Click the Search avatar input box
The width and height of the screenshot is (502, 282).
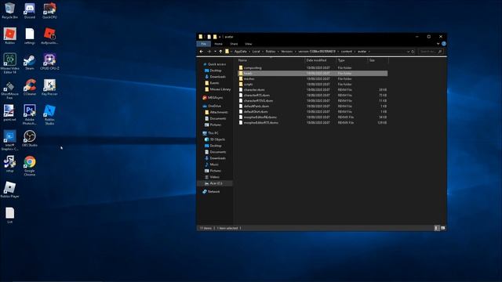tap(431, 52)
